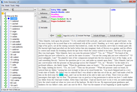Click the recycle icon next to calais

pos(6,36)
